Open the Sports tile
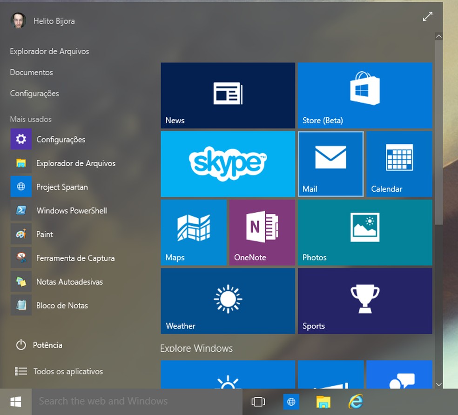 tap(364, 301)
